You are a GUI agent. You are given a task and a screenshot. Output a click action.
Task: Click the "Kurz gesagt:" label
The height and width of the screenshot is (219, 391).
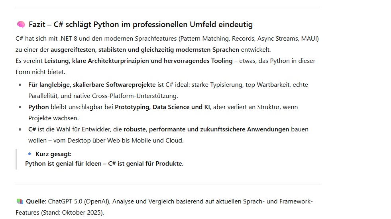click(x=53, y=154)
